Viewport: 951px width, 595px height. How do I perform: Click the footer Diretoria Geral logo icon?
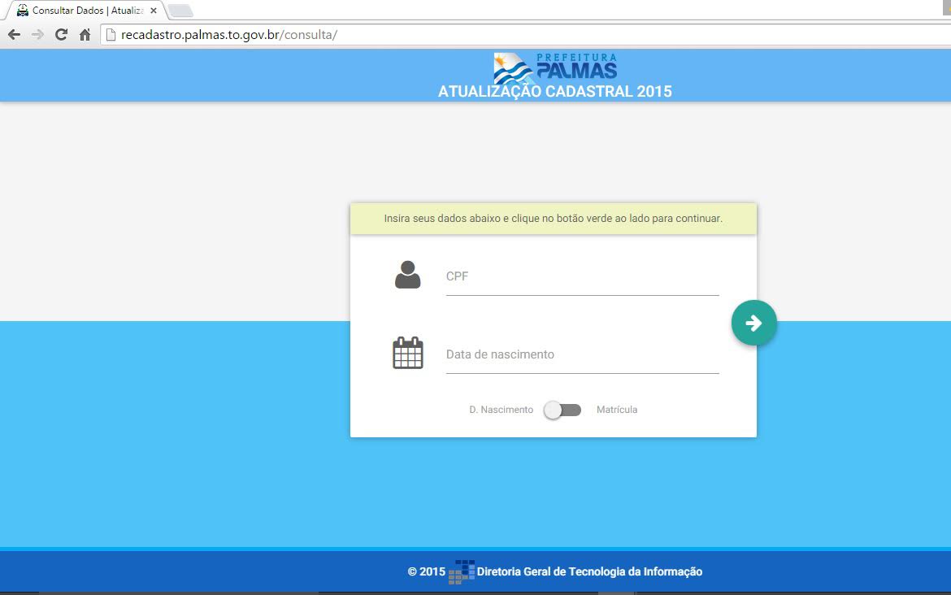tap(462, 571)
